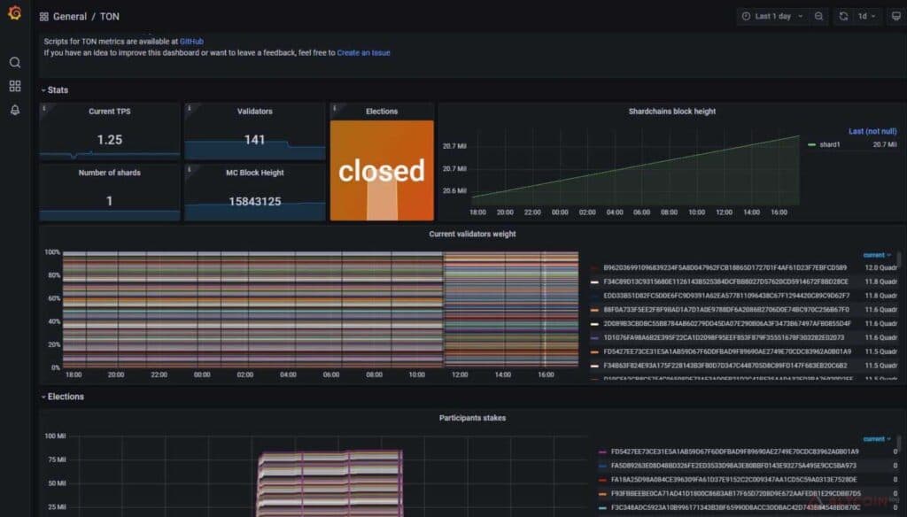907x517 pixels.
Task: Click color swatch of FA18A25D98A084CE3963 stake series
Action: (x=602, y=480)
